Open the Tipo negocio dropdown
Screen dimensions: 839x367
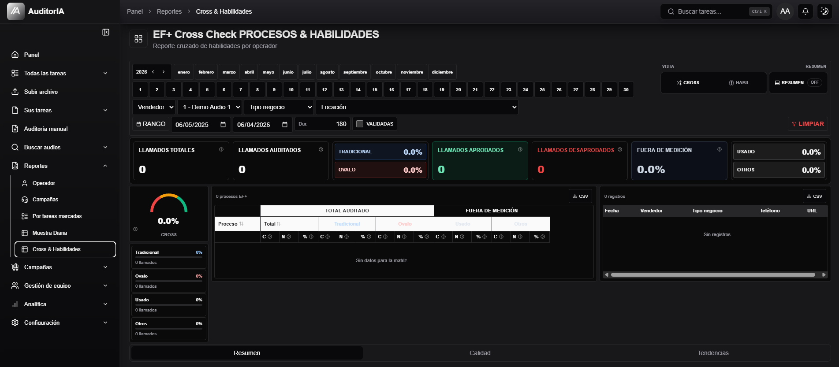click(279, 107)
